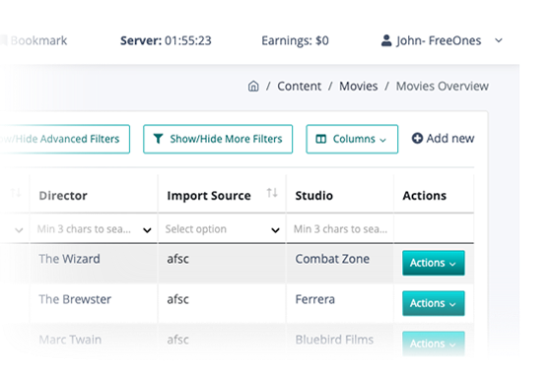Screen dimensions: 550x373
Task: Click Movies Overview breadcrumb text
Action: [443, 87]
